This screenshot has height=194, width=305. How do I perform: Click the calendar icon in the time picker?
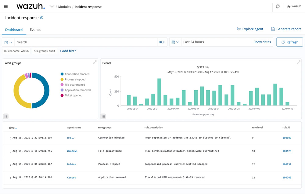pos(173,42)
